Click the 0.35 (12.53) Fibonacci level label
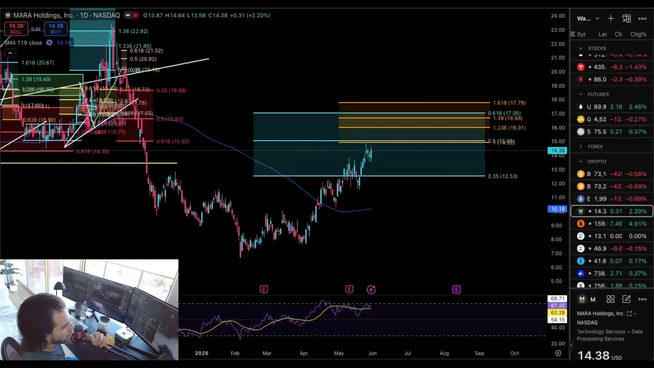654x368 pixels. click(x=502, y=176)
